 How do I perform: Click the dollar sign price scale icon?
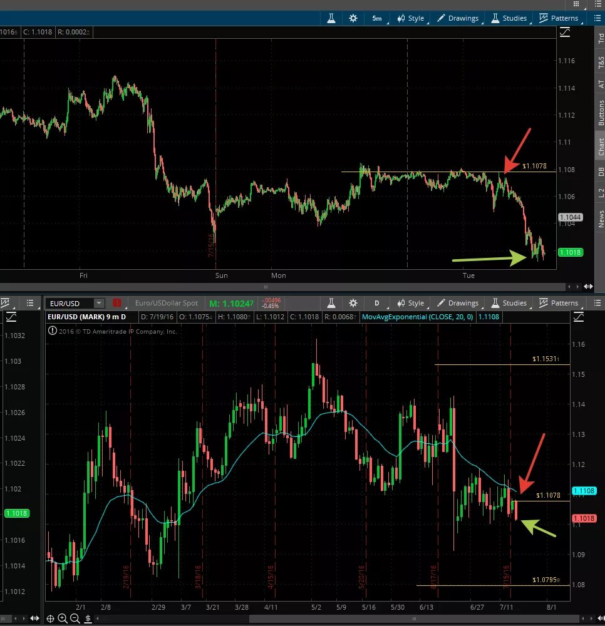pos(88,619)
